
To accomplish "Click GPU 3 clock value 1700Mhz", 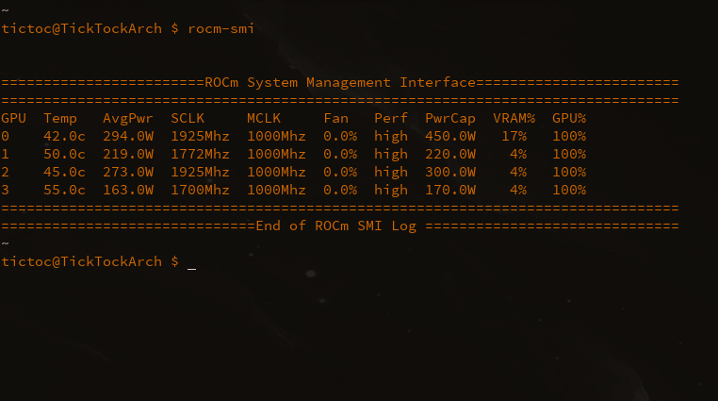I will pyautogui.click(x=200, y=190).
